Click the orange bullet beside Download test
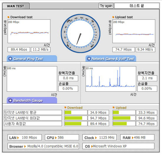Viewport: 162px width, 155px height. pyautogui.click(x=9, y=17)
